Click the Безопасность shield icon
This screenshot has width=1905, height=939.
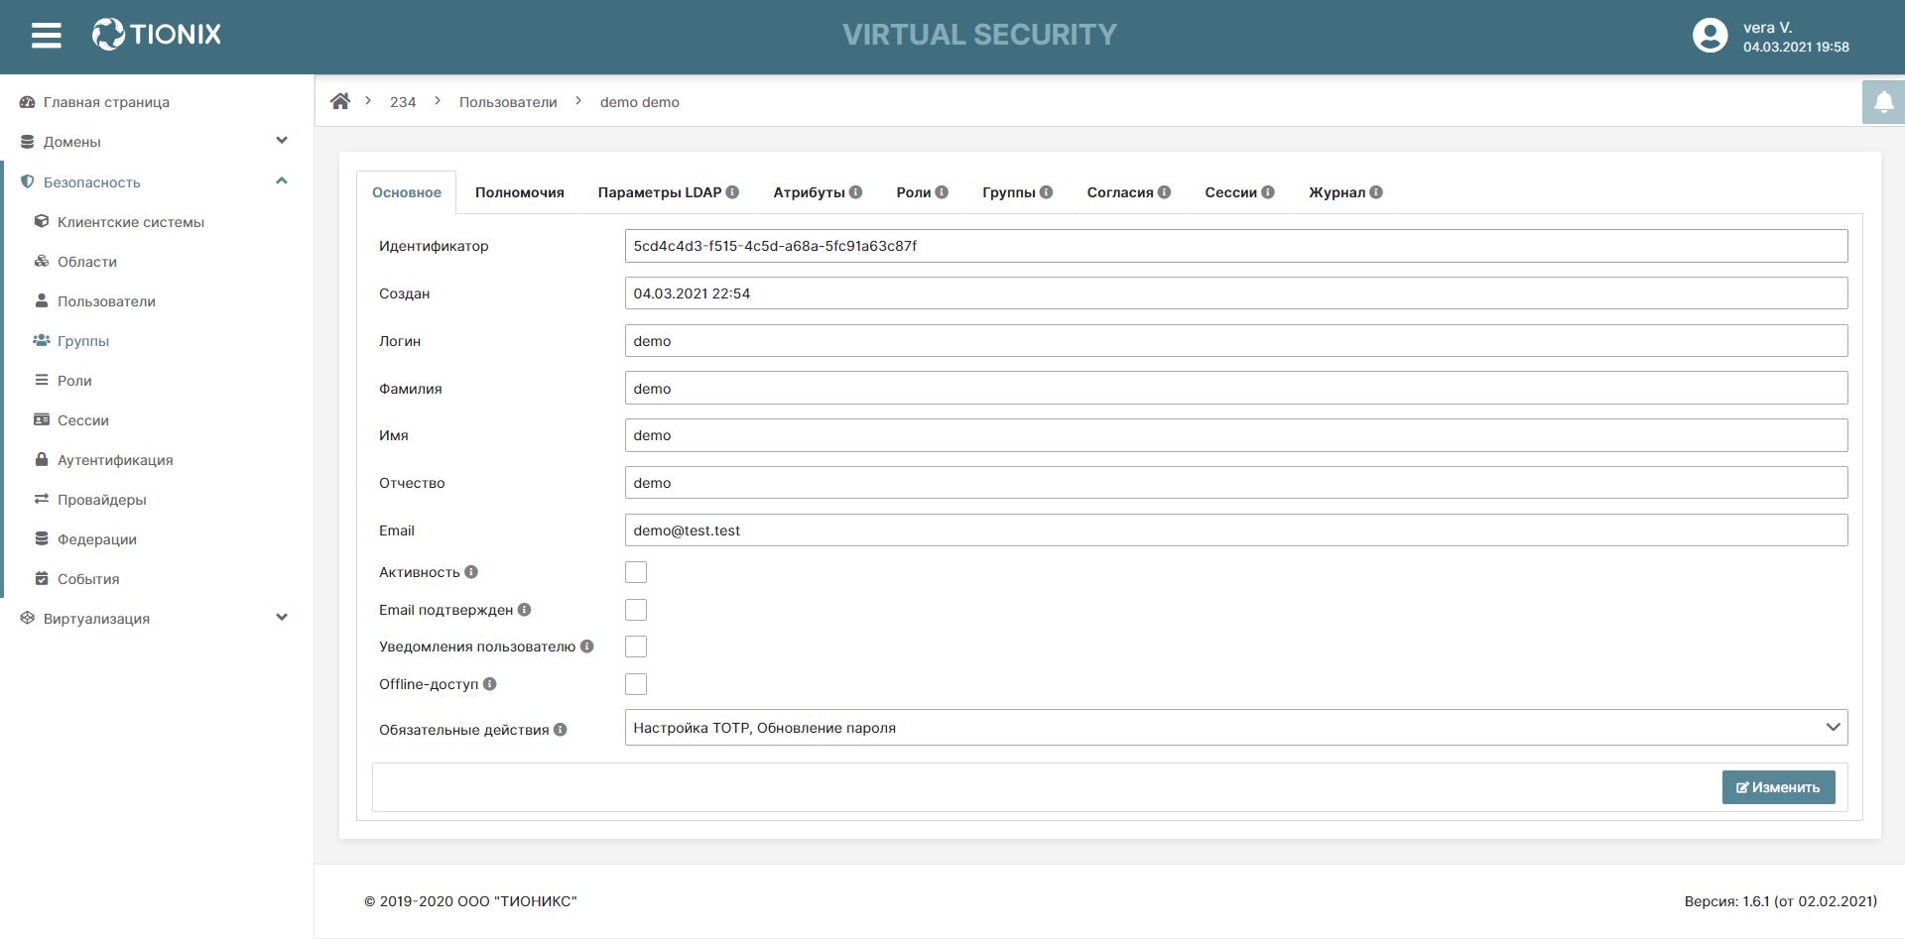click(28, 182)
